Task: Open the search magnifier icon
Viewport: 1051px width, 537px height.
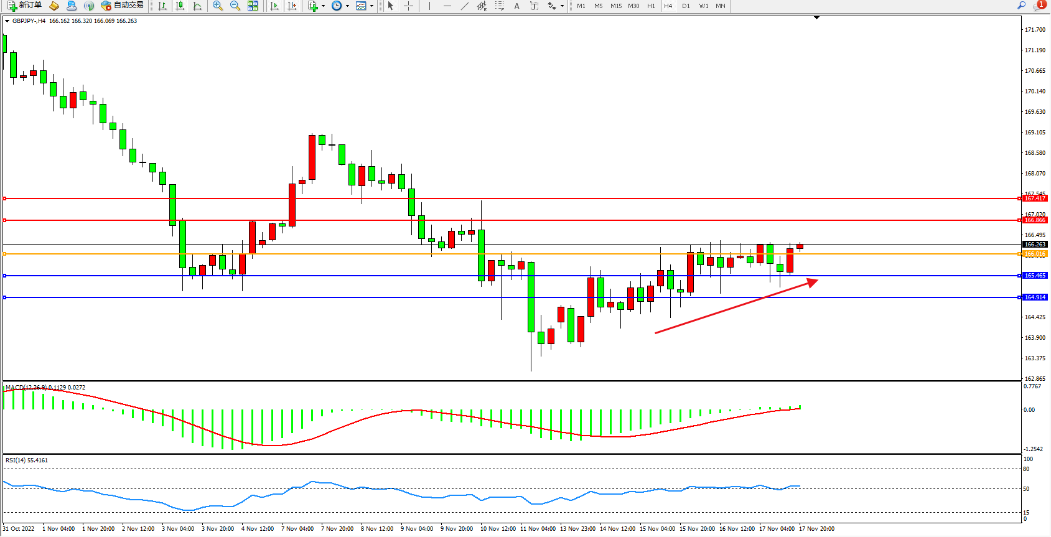Action: 1021,6
